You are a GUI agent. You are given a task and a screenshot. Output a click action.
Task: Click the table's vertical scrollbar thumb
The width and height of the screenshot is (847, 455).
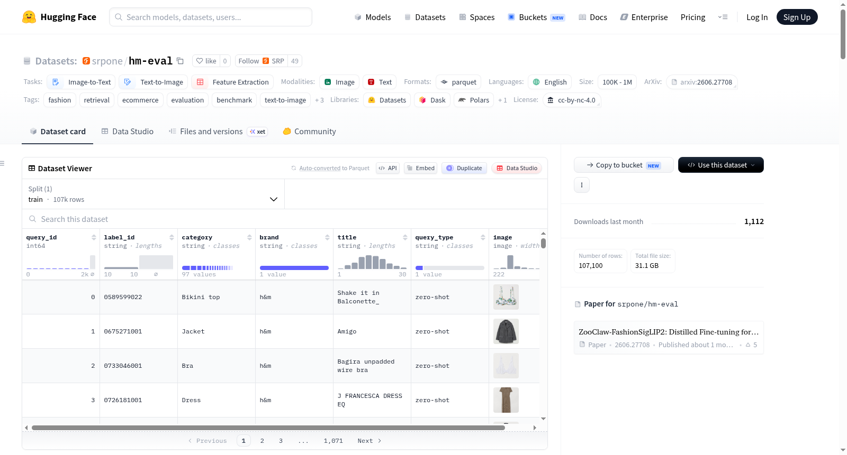[543, 243]
